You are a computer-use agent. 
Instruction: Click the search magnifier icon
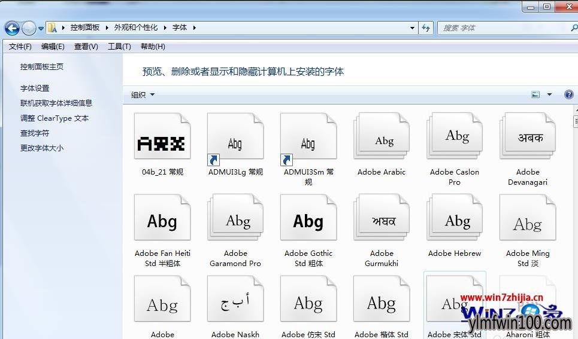point(574,28)
